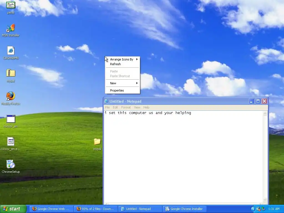Click the greyed-out Paste Shortcut entry

coord(122,76)
